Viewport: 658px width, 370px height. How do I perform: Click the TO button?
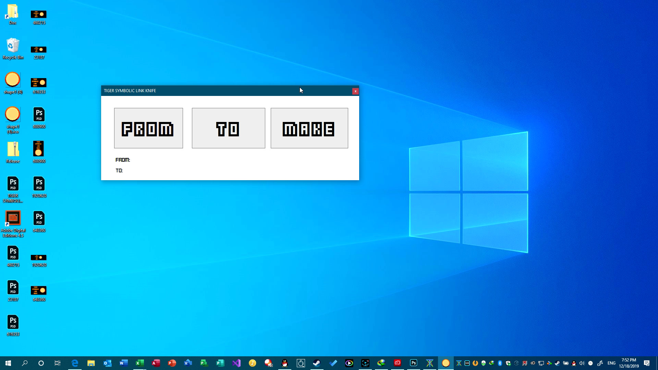pyautogui.click(x=228, y=128)
